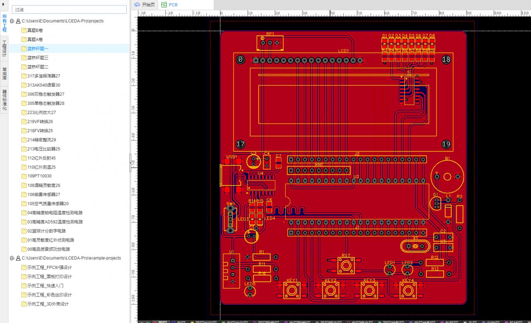Switch to the 所有工程 sidebar tab
Image resolution: width=531 pixels, height=323 pixels.
[x=4, y=23]
